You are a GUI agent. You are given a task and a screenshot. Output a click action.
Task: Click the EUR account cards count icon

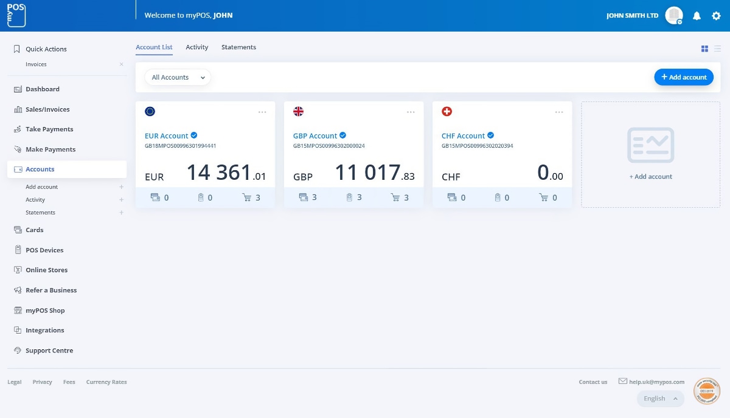tap(155, 197)
